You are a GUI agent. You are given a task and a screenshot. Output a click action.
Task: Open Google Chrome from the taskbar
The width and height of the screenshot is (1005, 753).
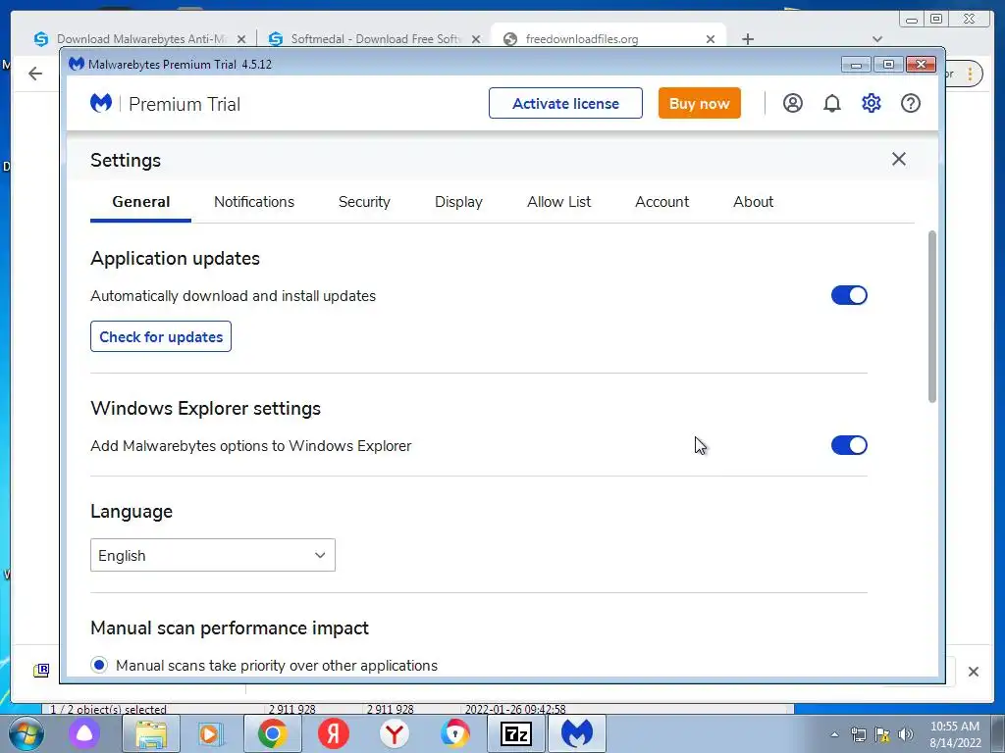click(x=273, y=733)
